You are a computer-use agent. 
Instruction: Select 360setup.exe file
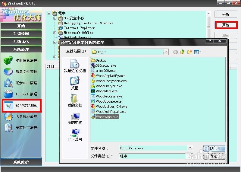103,65
